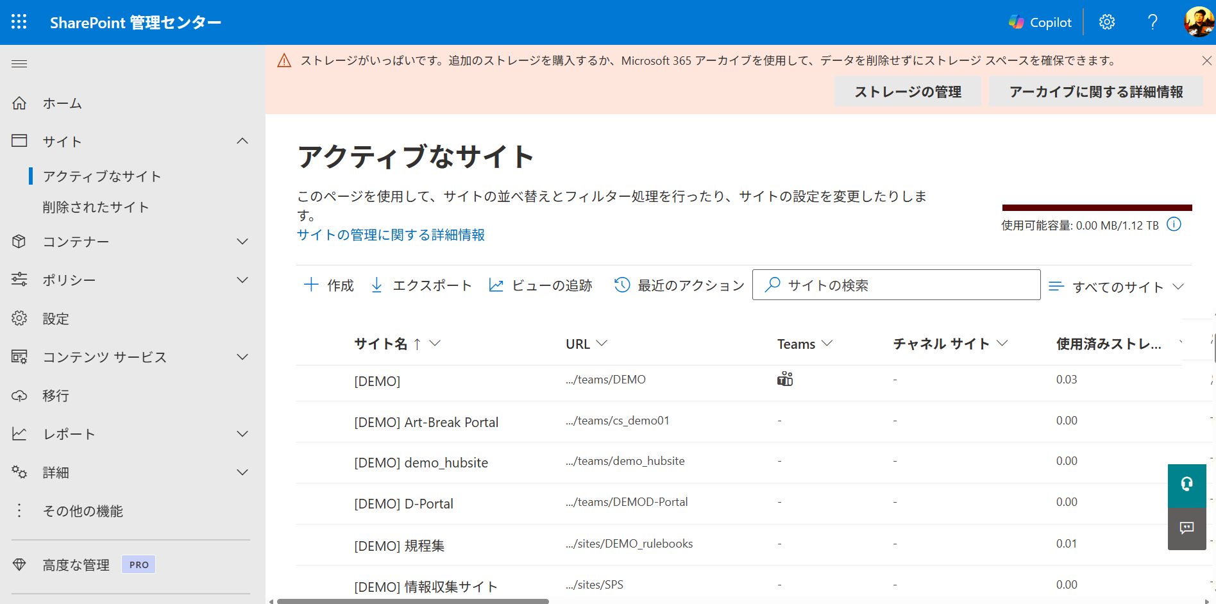The height and width of the screenshot is (604, 1216).
Task: Collapse the navigation with hamburger icon
Action: click(19, 63)
